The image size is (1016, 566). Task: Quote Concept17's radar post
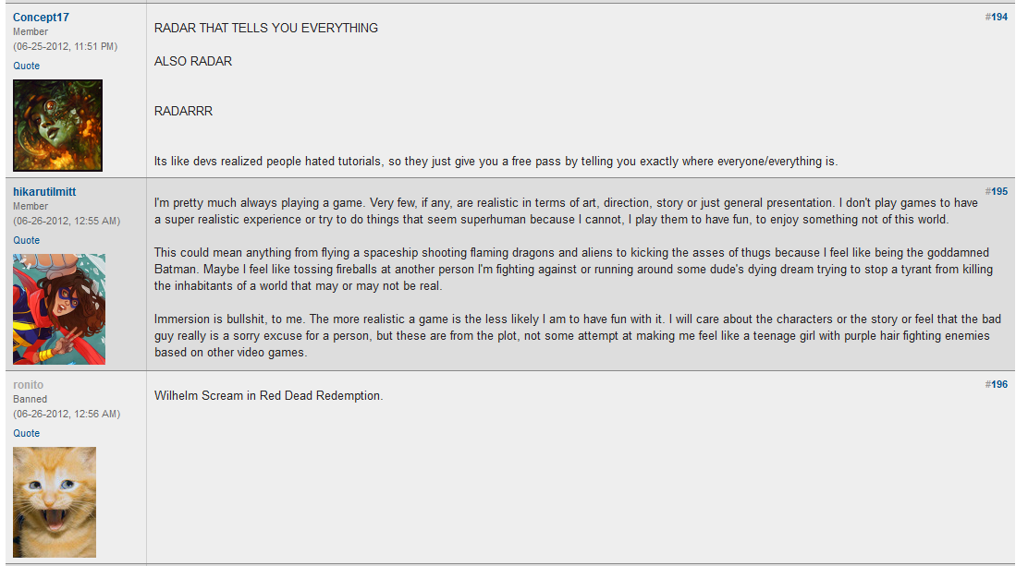(x=26, y=66)
